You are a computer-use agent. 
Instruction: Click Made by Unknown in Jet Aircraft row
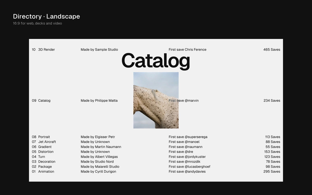click(95, 142)
